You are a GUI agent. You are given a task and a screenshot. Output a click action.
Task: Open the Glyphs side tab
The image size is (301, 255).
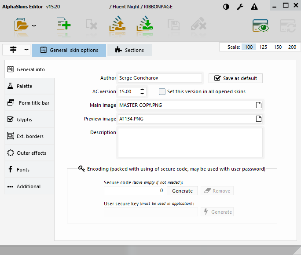pos(29,120)
